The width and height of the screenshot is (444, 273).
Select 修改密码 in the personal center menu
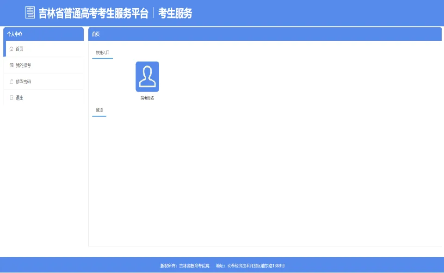[x=23, y=81]
